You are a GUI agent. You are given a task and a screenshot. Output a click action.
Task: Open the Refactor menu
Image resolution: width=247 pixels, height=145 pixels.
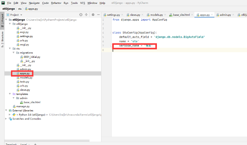(56, 3)
